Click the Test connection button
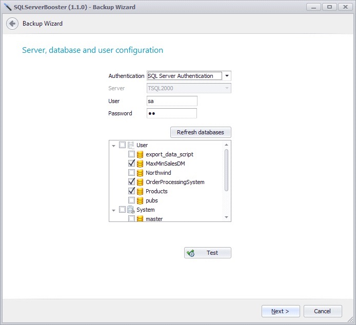The width and height of the screenshot is (356, 325). pos(208,253)
